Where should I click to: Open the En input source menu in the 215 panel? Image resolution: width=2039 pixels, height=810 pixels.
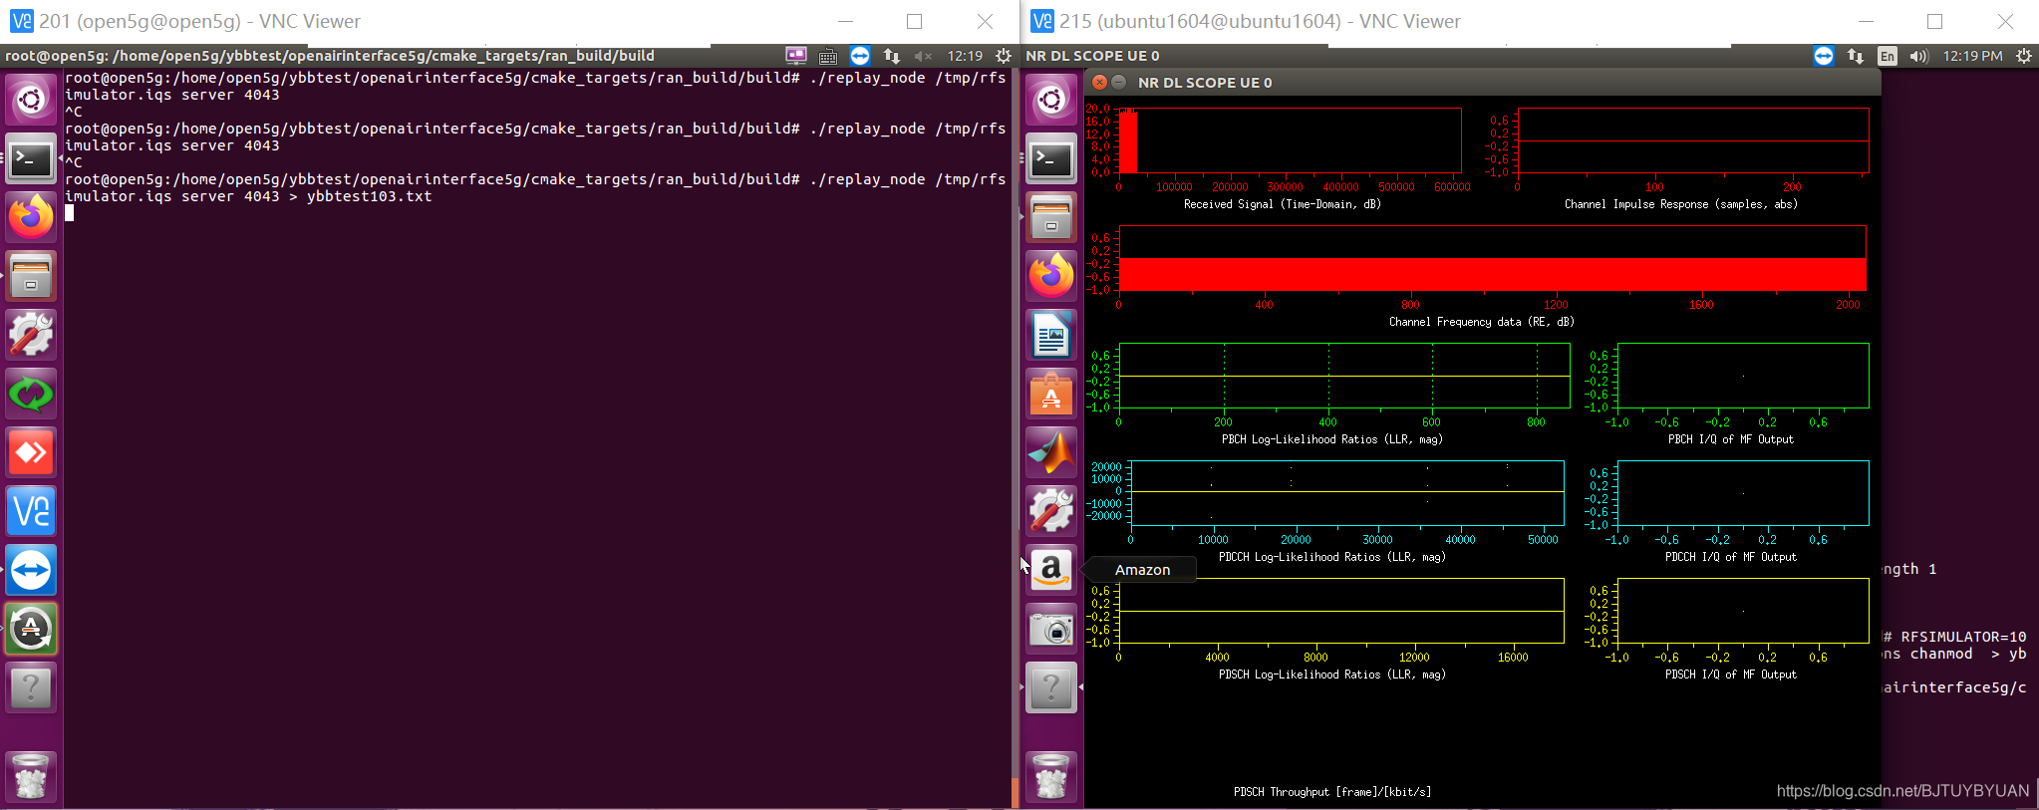pyautogui.click(x=1888, y=56)
